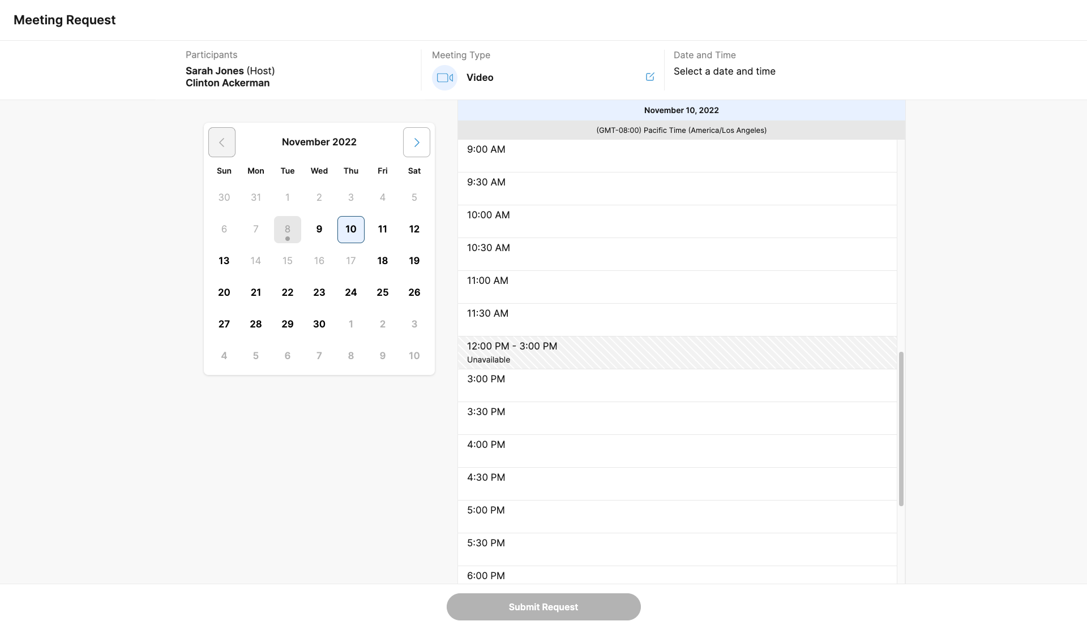The height and width of the screenshot is (634, 1087).
Task: Choose the 4:30 PM time slot
Action: [x=677, y=484]
